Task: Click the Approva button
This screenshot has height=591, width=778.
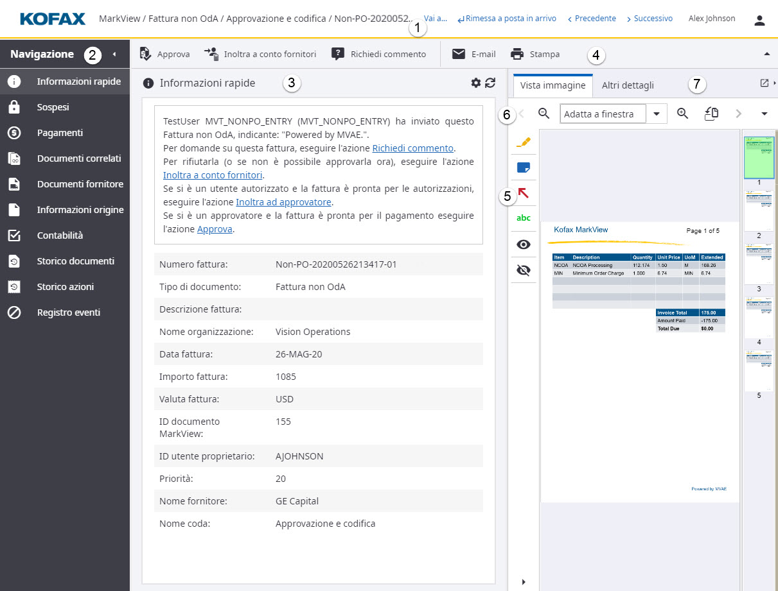Action: [165, 55]
